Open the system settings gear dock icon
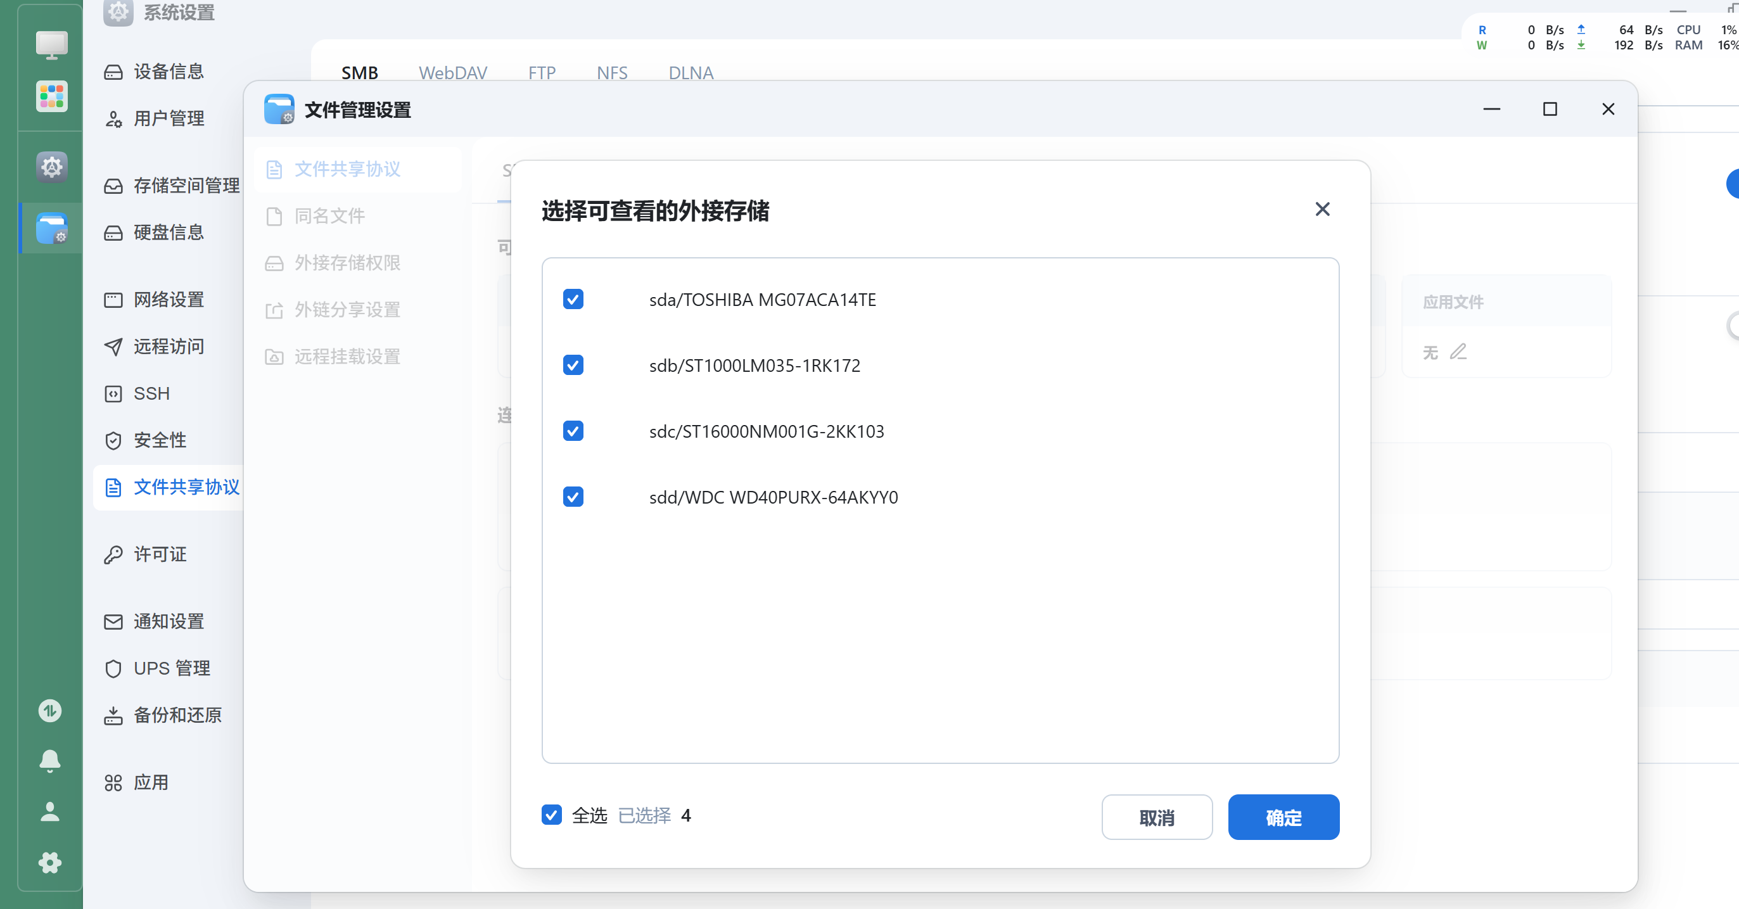Viewport: 1739px width, 909px height. click(51, 167)
